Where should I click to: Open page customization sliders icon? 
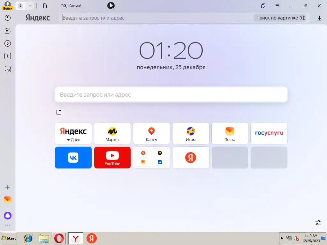pyautogui.click(x=318, y=222)
